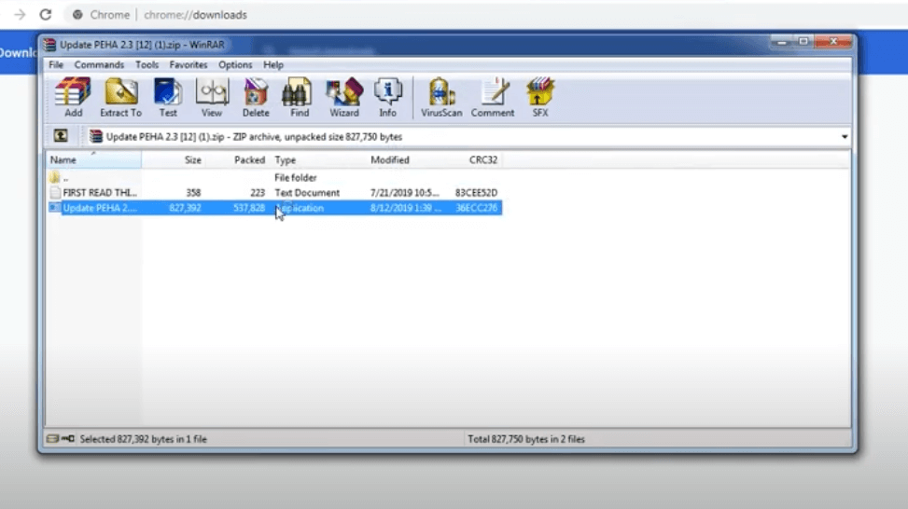Click the Delete toolbar icon

point(256,97)
